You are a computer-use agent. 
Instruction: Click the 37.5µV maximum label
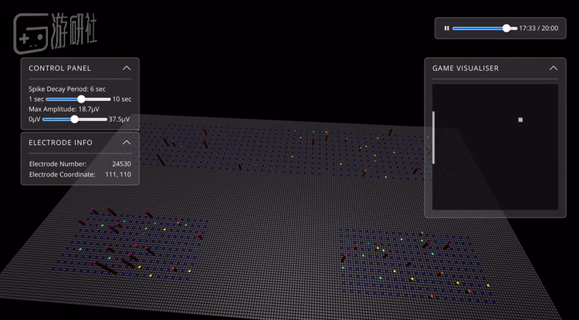119,120
